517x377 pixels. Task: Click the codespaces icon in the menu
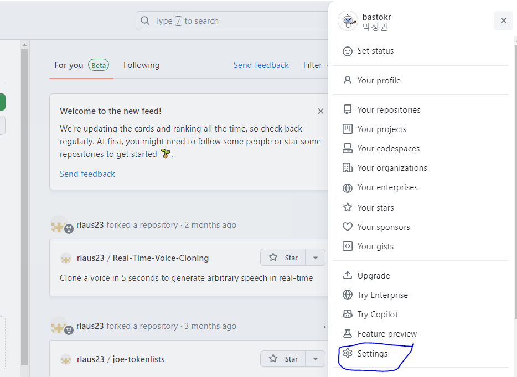pyautogui.click(x=348, y=149)
